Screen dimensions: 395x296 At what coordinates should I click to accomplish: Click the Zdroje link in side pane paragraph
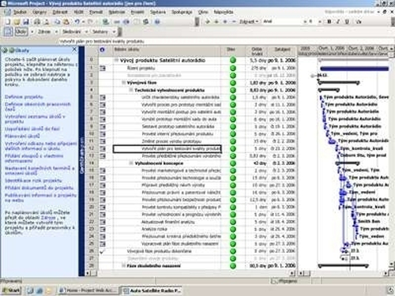click(x=48, y=218)
